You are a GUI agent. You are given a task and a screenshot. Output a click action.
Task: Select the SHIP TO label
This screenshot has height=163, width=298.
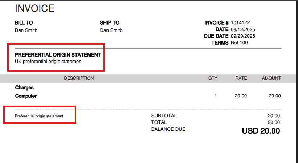tap(110, 23)
